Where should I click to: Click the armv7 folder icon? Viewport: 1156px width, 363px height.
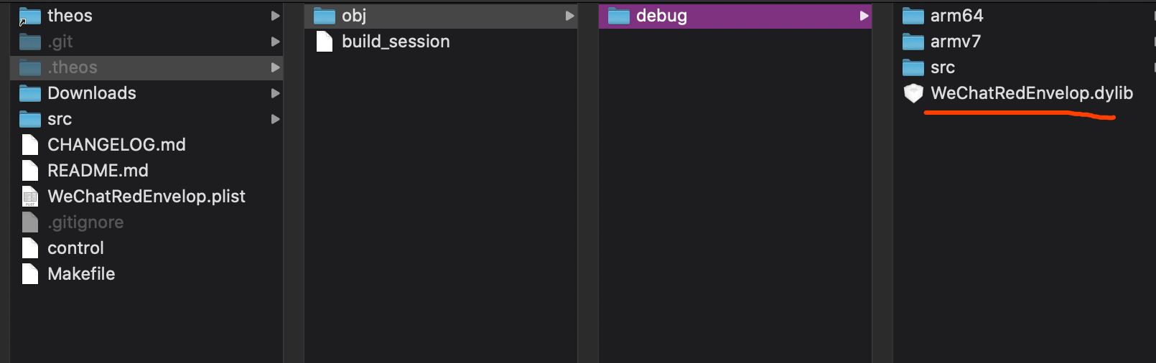(913, 42)
